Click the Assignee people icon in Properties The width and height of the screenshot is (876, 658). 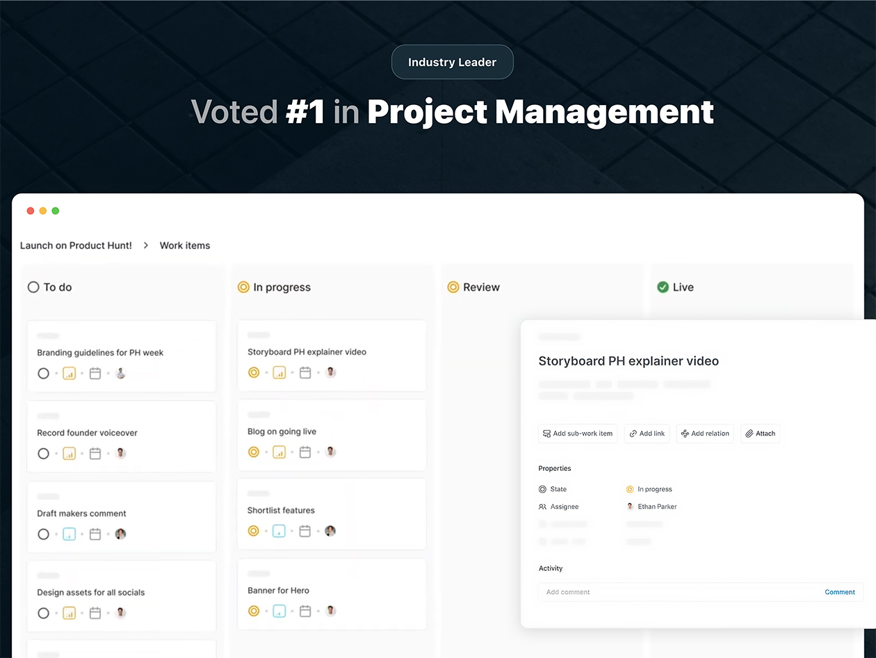pyautogui.click(x=543, y=506)
